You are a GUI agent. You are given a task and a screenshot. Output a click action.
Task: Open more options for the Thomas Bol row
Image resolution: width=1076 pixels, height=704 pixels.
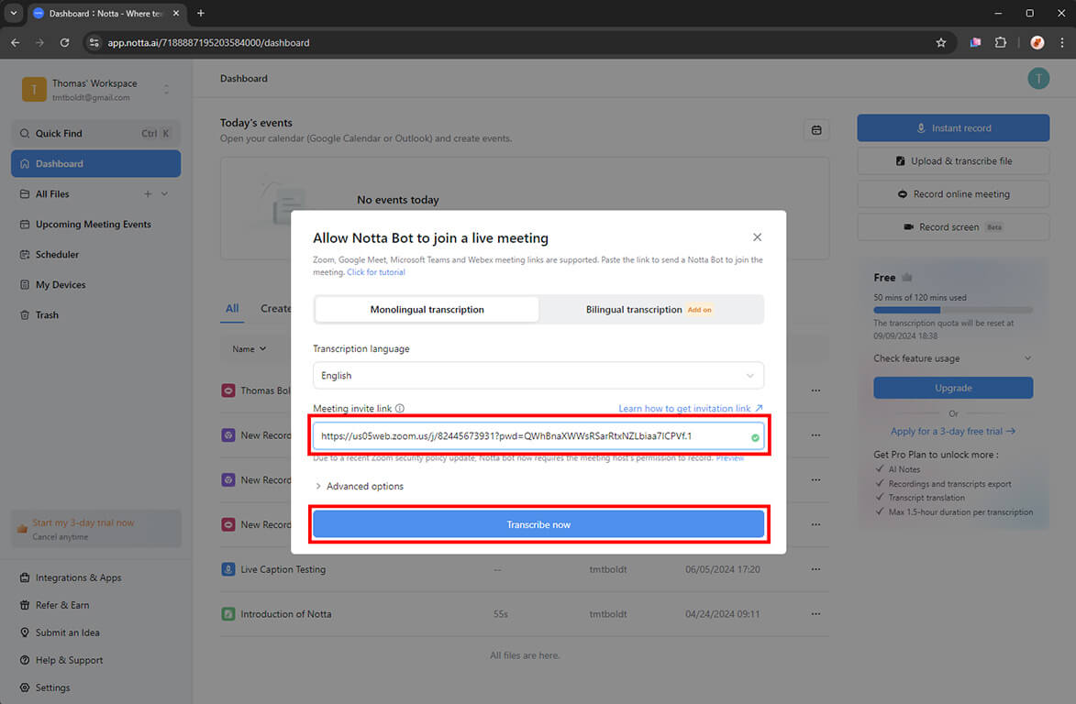click(x=815, y=390)
